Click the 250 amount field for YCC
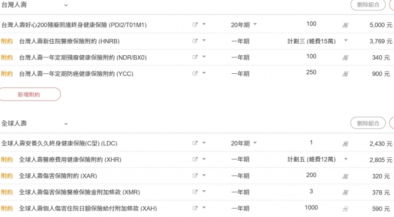Screen dimensions: 394x217 pyautogui.click(x=311, y=73)
